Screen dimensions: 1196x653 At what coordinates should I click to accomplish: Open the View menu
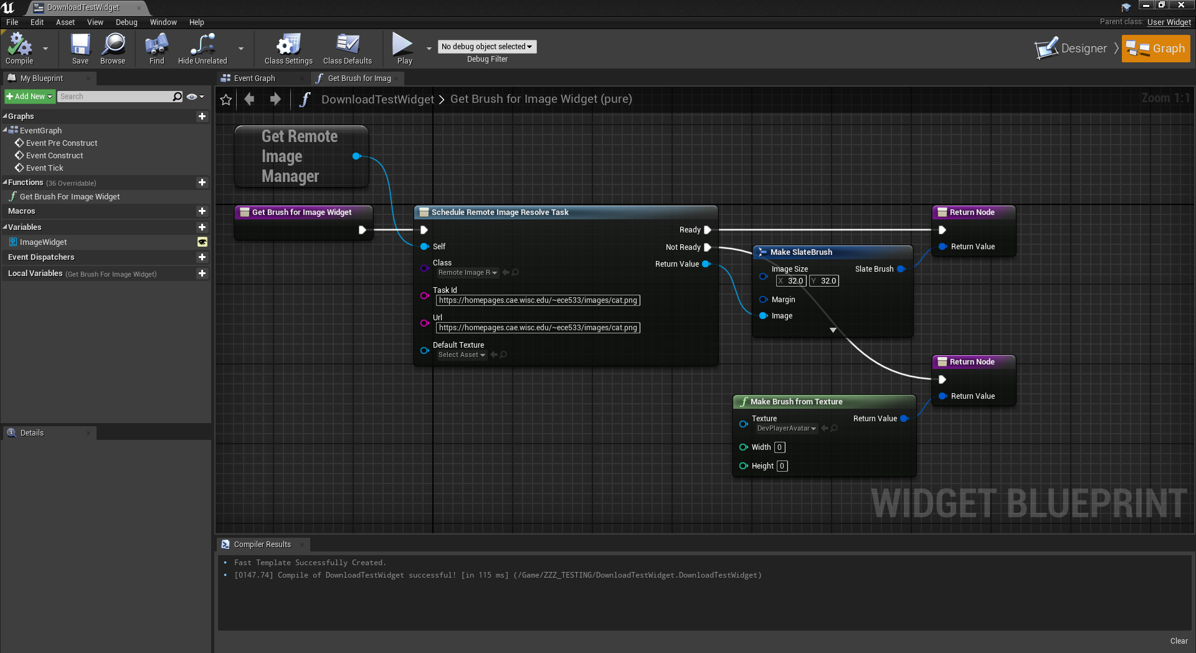click(x=95, y=22)
